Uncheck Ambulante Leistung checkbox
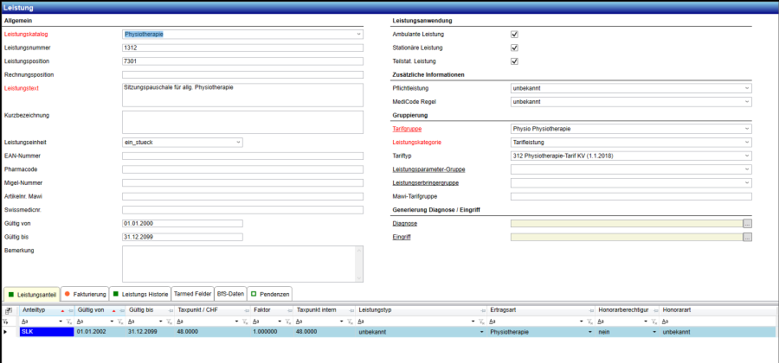Viewport: 779px width, 363px height. pyautogui.click(x=514, y=35)
